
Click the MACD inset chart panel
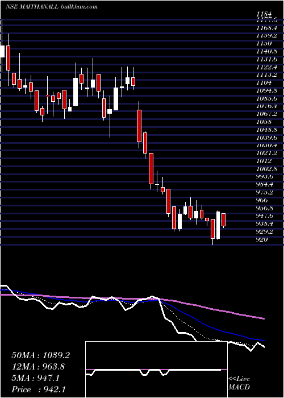click(x=156, y=370)
